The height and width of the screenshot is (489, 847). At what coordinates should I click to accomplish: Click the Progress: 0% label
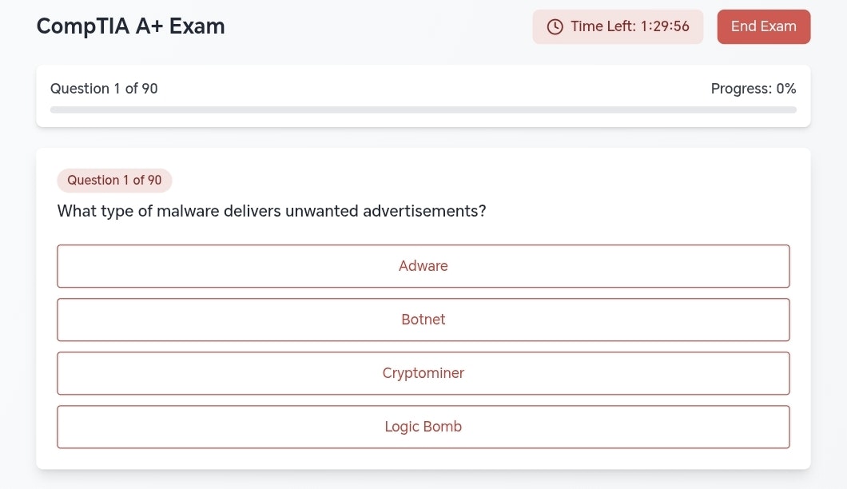pyautogui.click(x=753, y=89)
